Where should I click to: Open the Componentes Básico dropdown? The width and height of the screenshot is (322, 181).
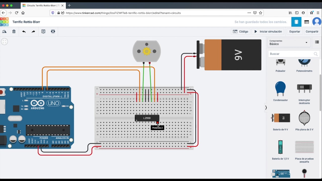click(x=289, y=42)
